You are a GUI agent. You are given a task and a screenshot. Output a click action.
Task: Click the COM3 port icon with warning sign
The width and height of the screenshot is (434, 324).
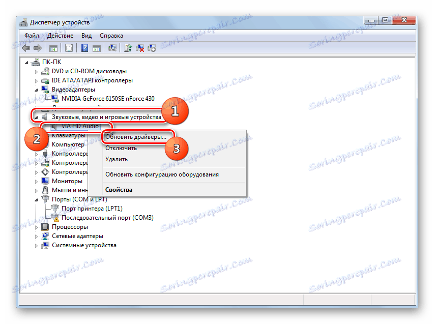(55, 218)
